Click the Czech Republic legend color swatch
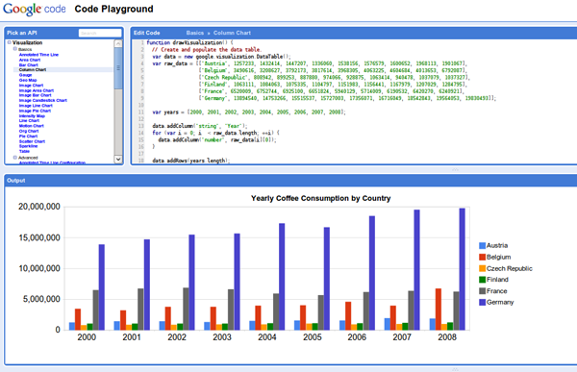Viewport: 577px width, 372px height. [483, 268]
